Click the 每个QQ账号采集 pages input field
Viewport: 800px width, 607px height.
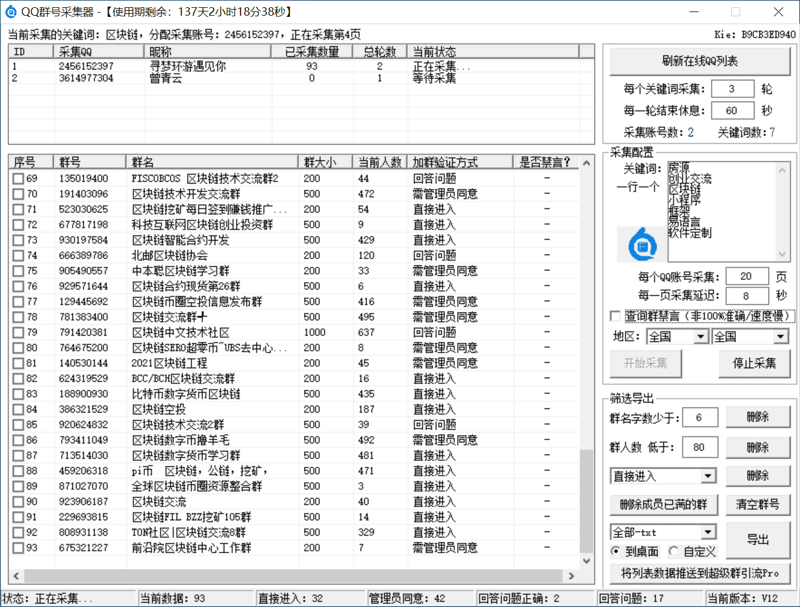(747, 276)
